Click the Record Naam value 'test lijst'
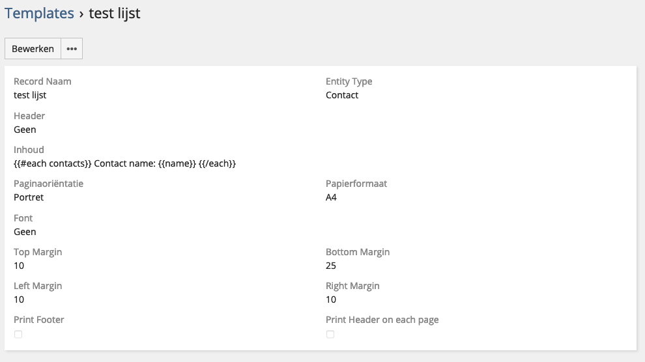This screenshot has height=362, width=645. [30, 95]
